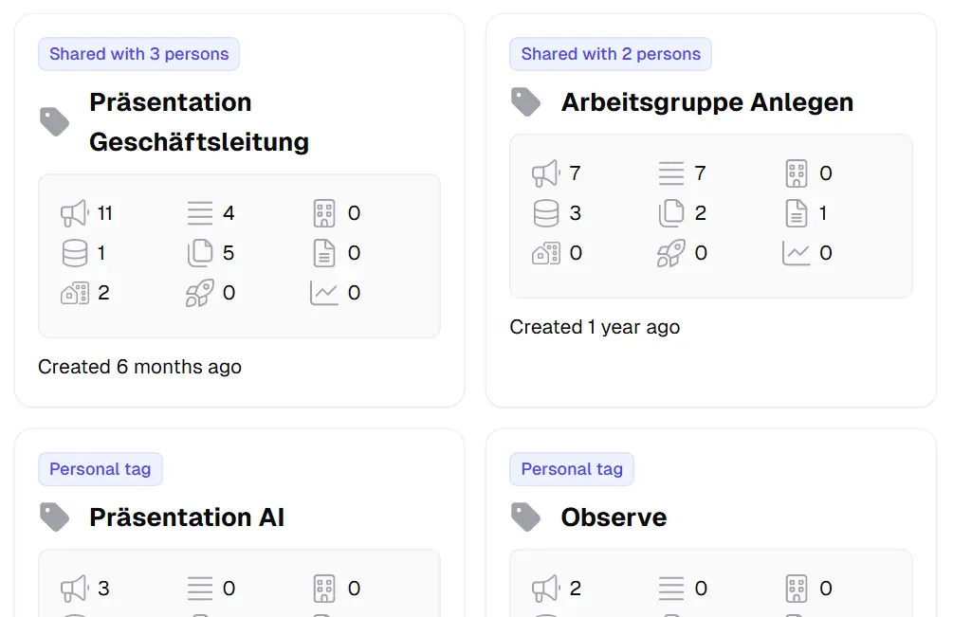Click the tag icon beside Observe
The width and height of the screenshot is (953, 617).
[526, 517]
